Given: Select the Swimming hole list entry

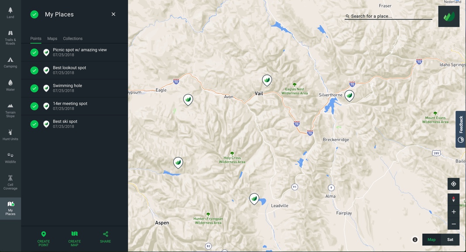Looking at the screenshot, I should click(x=75, y=88).
